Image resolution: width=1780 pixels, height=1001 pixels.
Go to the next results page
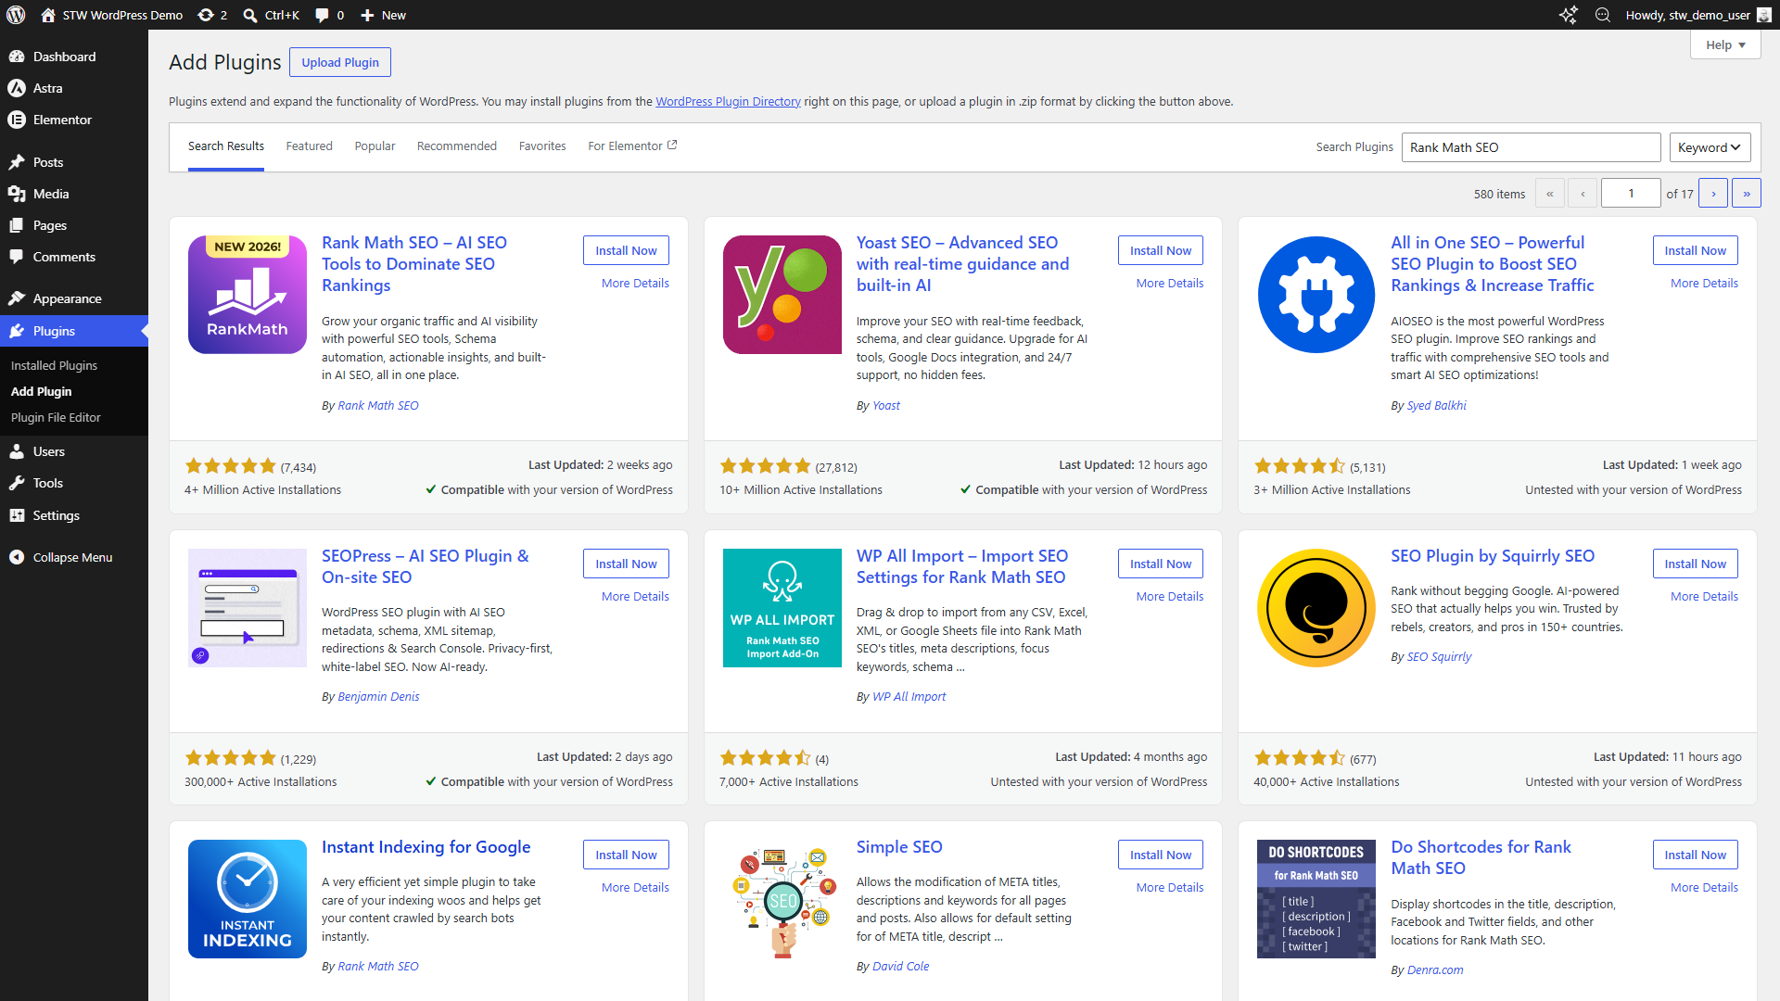coord(1713,194)
